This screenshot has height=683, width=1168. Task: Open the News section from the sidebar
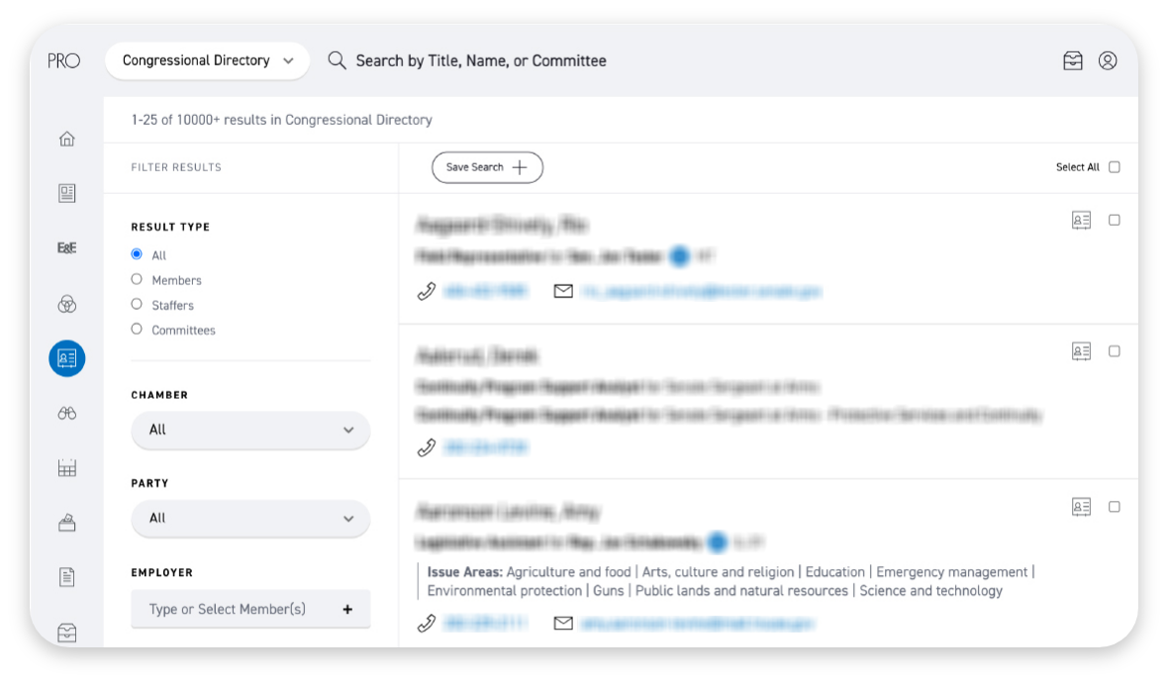(x=66, y=193)
